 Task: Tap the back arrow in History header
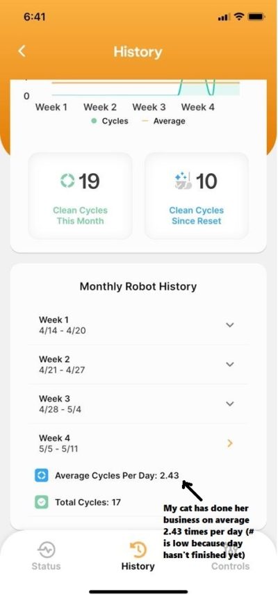click(22, 51)
